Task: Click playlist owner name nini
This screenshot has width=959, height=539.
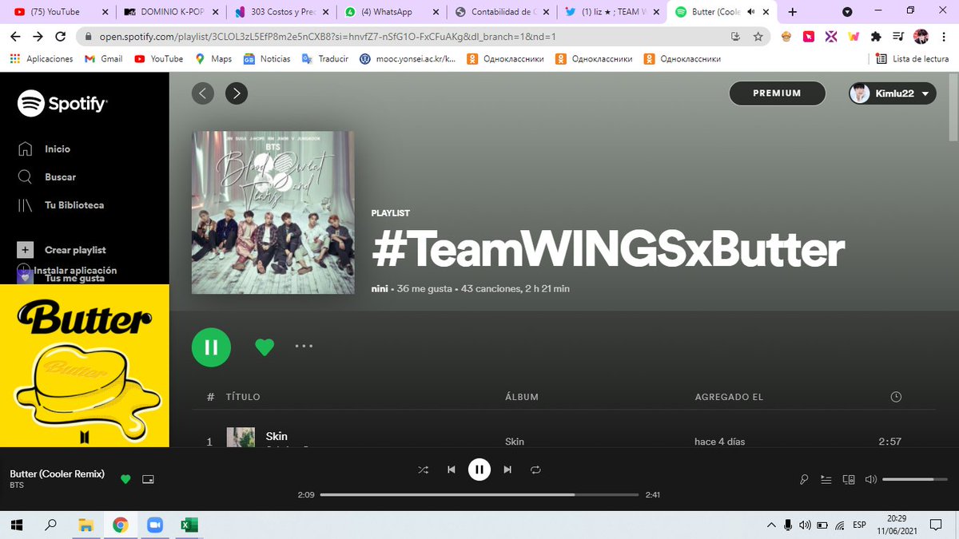Action: pos(380,289)
